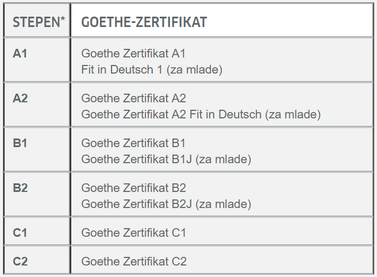Screen dimensions: 377x277
Task: Click the GOETHE-ZERTIFIKAT column header
Action: (x=222, y=21)
